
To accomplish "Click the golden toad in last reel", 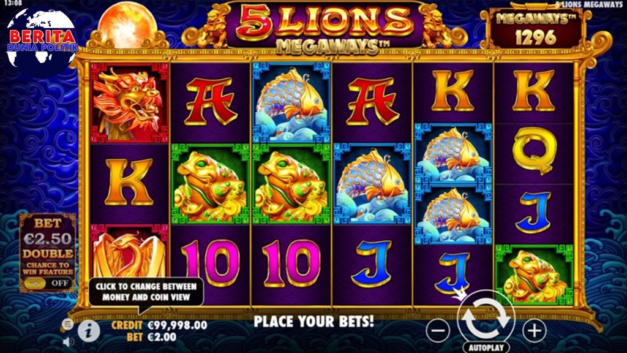I will [534, 274].
